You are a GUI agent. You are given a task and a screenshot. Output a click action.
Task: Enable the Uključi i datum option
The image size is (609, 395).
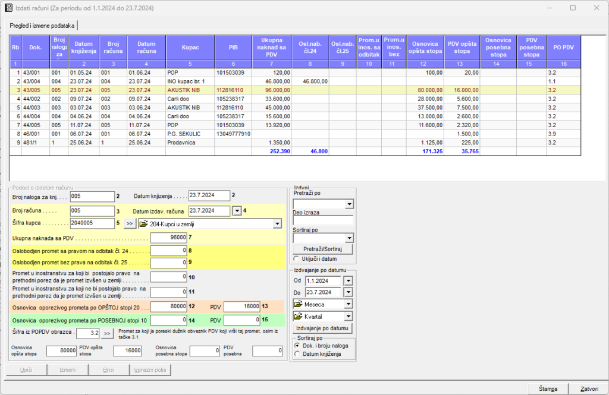[297, 259]
